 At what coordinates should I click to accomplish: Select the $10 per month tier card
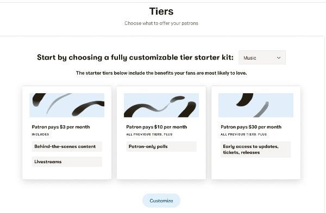[161, 133]
